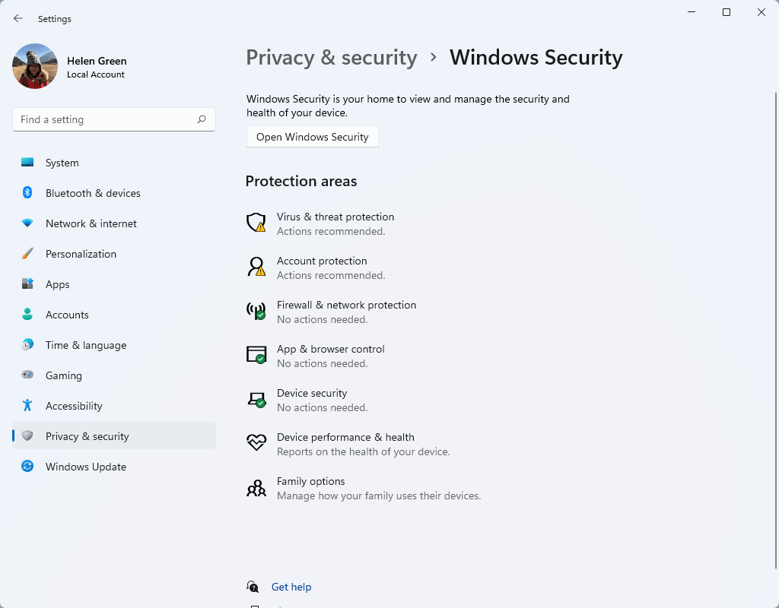Click No actions needed under Firewall
Image resolution: width=779 pixels, height=608 pixels.
(323, 320)
